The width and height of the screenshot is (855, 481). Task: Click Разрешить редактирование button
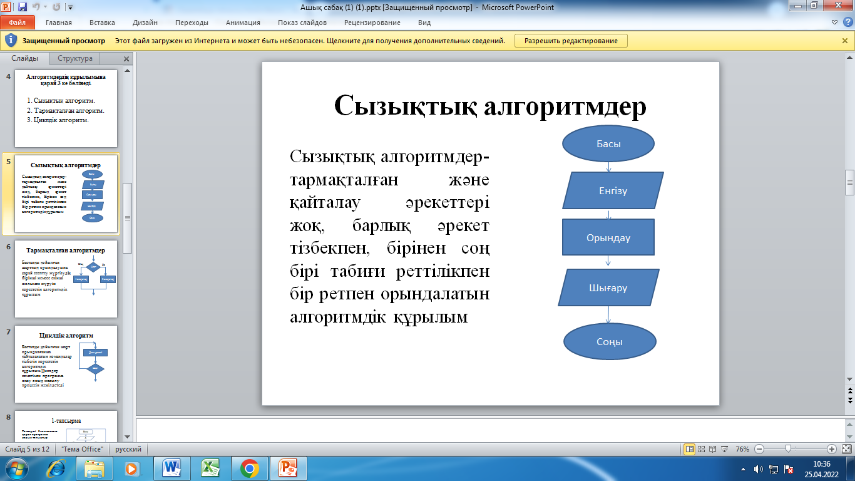pyautogui.click(x=570, y=41)
